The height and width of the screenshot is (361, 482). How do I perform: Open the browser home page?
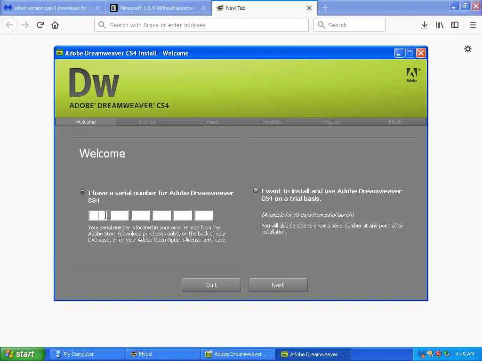[55, 25]
